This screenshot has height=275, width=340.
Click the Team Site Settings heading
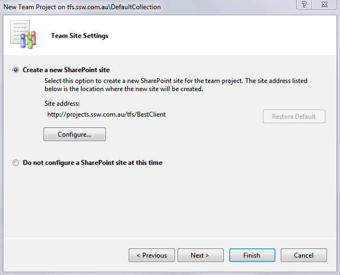[x=79, y=36]
